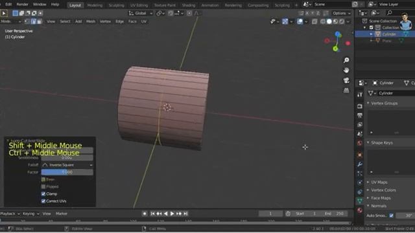Toggle the Flipped checkbox
Image resolution: width=415 pixels, height=233 pixels.
(43, 186)
